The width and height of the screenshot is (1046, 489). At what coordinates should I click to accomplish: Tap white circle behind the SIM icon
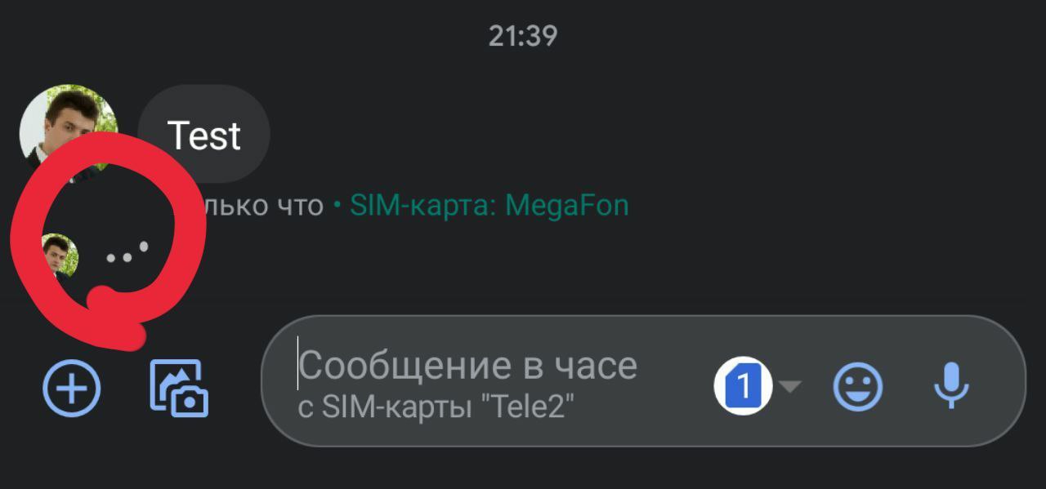[744, 385]
